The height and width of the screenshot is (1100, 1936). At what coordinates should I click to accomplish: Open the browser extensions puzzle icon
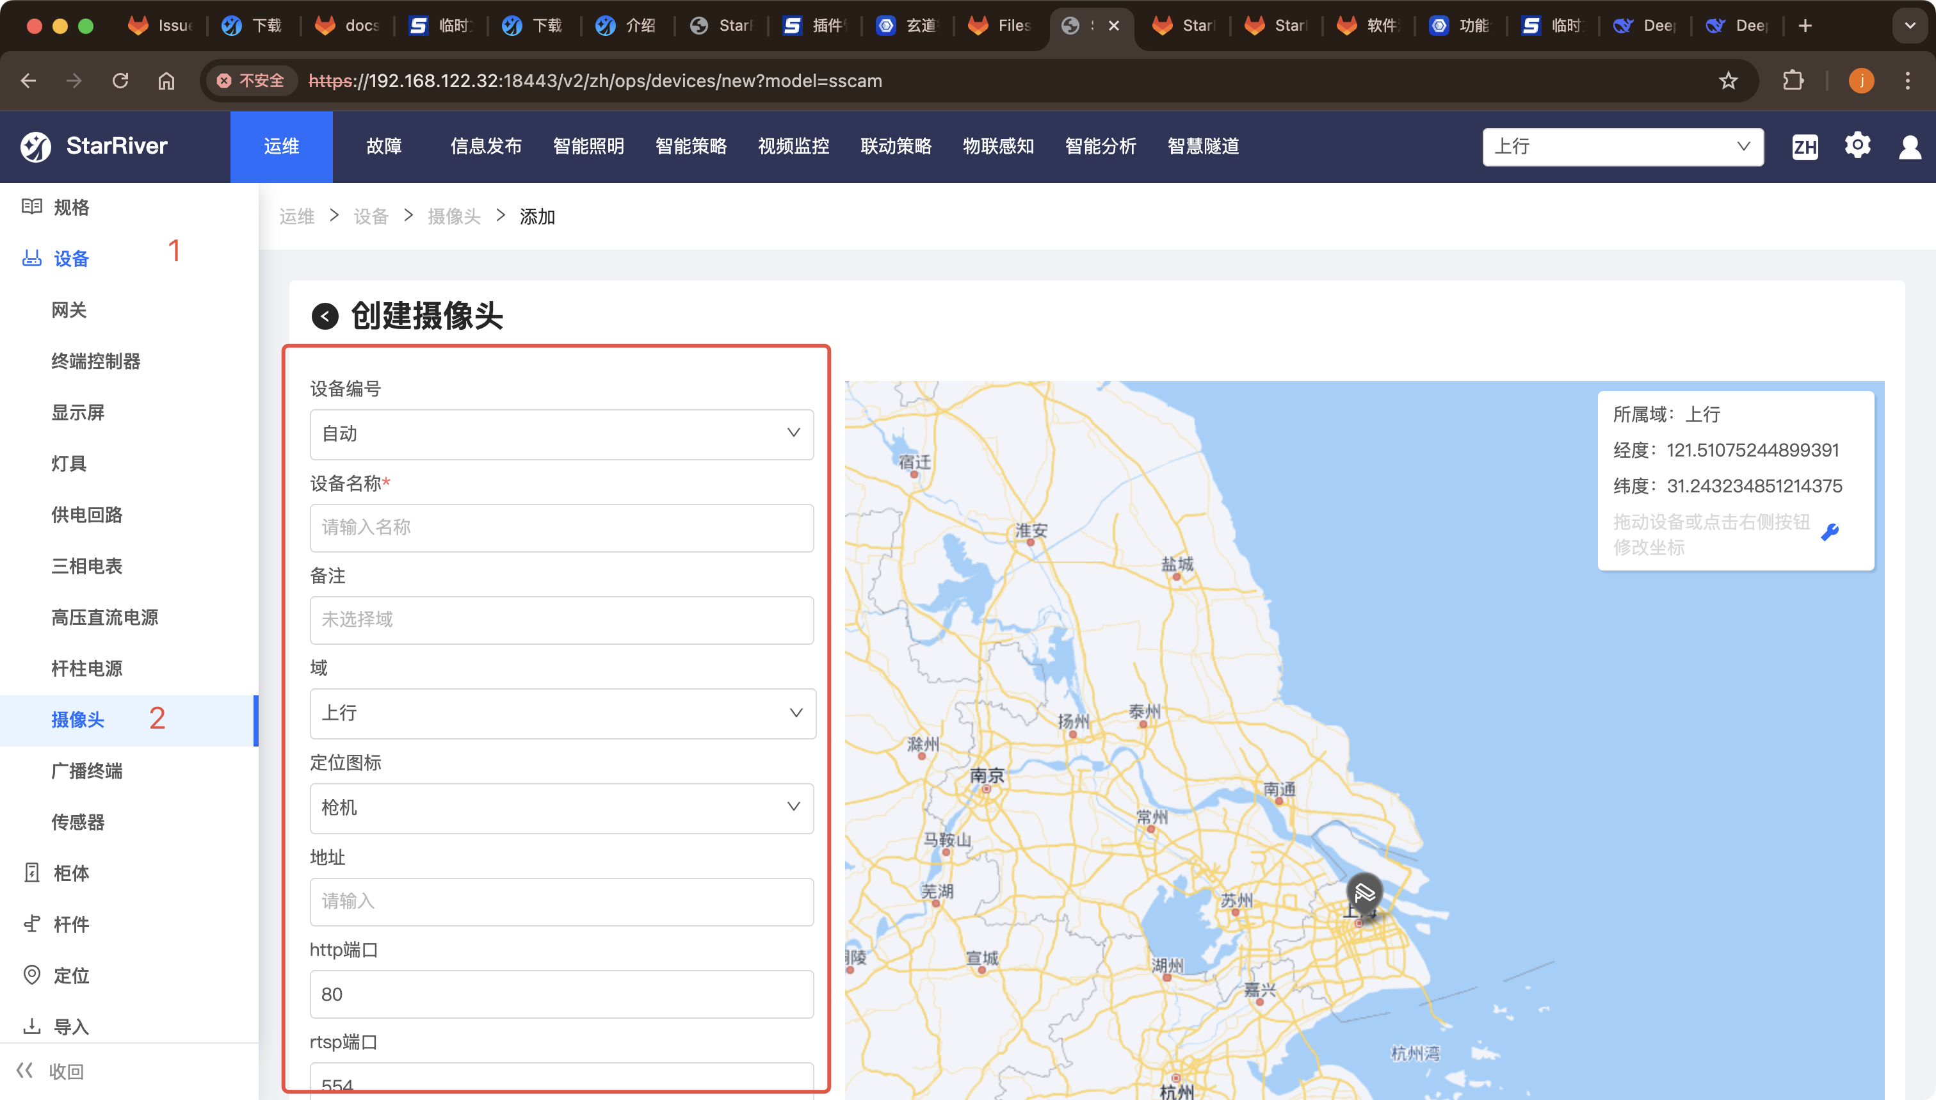coord(1793,80)
